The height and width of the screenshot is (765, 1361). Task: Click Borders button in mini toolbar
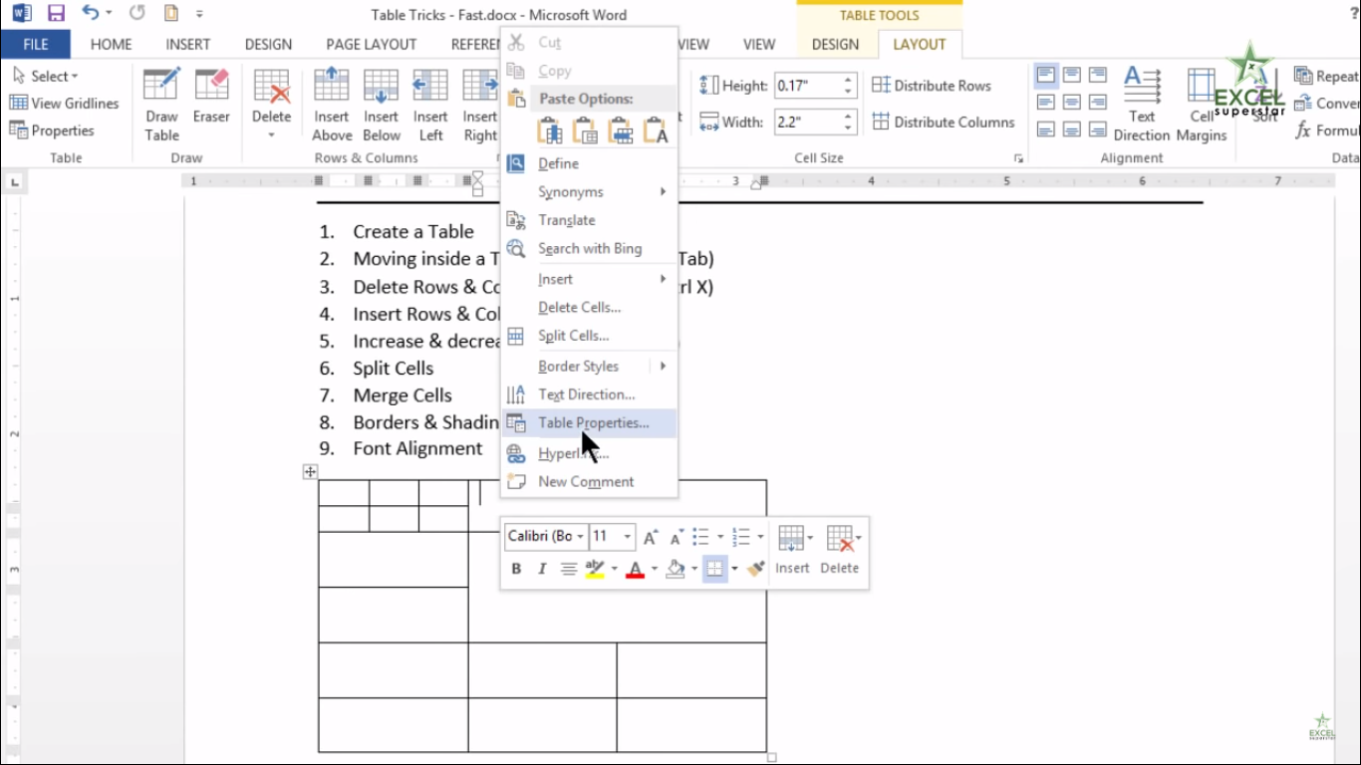[x=713, y=569]
